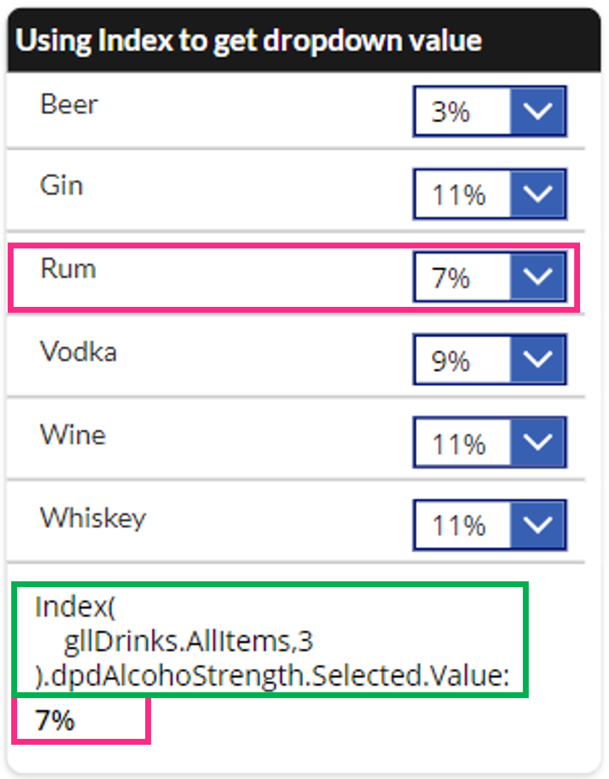Viewport: 609px width, 779px height.
Task: Click the 7% value in Rum dropdown
Action: point(451,277)
